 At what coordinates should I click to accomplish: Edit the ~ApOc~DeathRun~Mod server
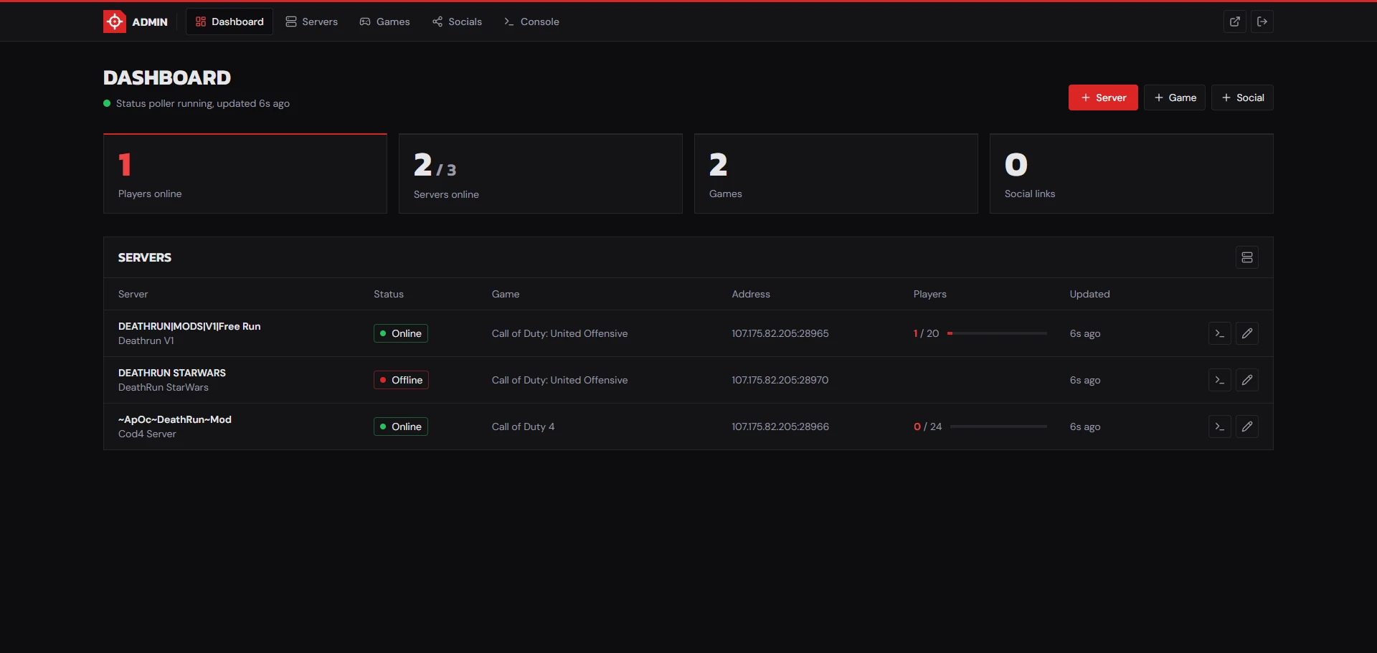[1247, 426]
